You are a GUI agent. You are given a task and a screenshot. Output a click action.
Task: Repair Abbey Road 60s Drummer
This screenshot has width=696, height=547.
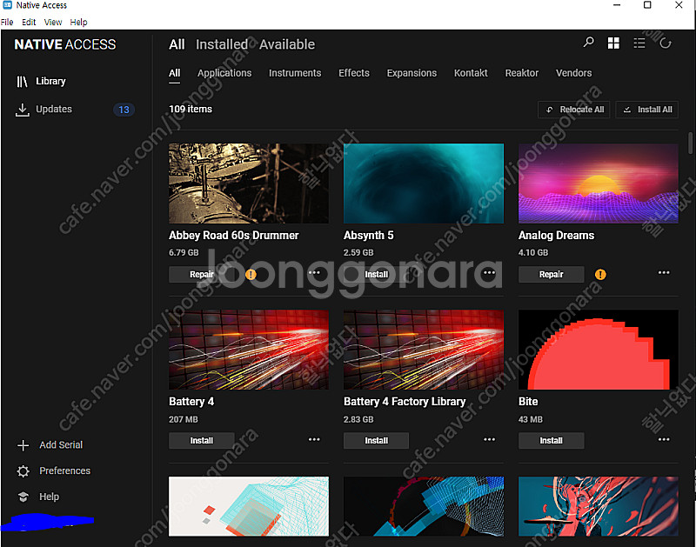202,275
